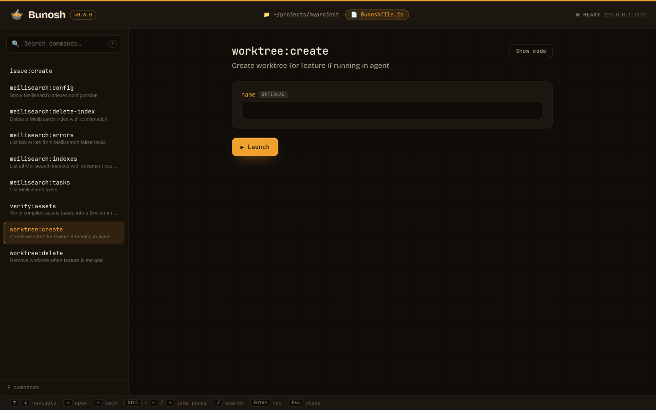Click the Enter key hint in the footer
Viewport: 656px width, 410px height.
point(260,403)
